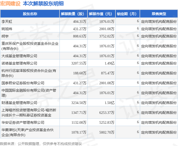Click 杭州行远富泽股权投资合伙企业 shareholder cell

point(30,73)
